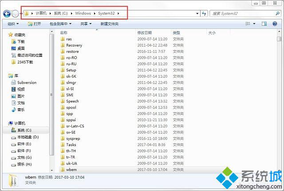284x191 pixels.
Task: Select 计算机 node in the sidebar
Action: pyautogui.click(x=17, y=123)
